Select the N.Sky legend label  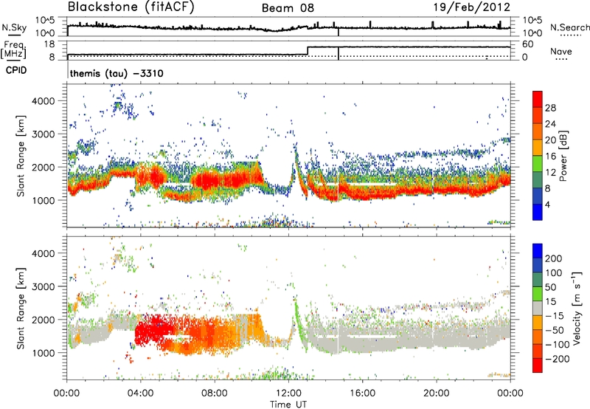(14, 27)
